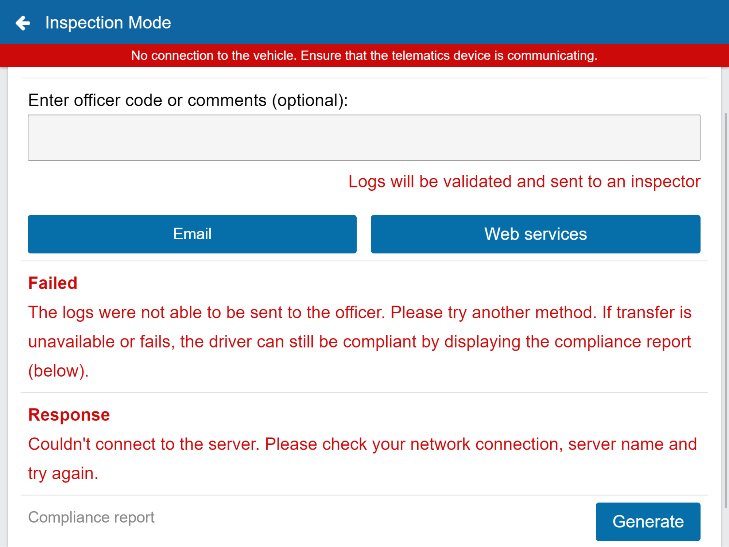Viewport: 729px width, 547px height.
Task: Click empty area of blue header bar
Action: coord(438,23)
